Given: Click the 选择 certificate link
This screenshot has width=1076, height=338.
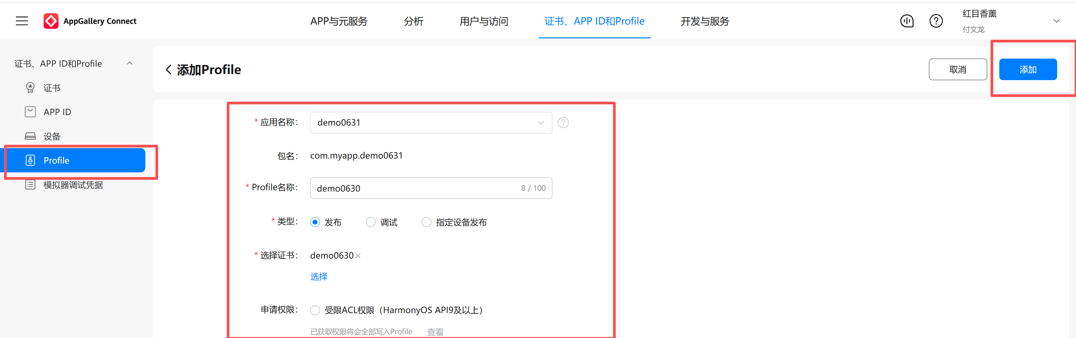Looking at the screenshot, I should pyautogui.click(x=319, y=277).
